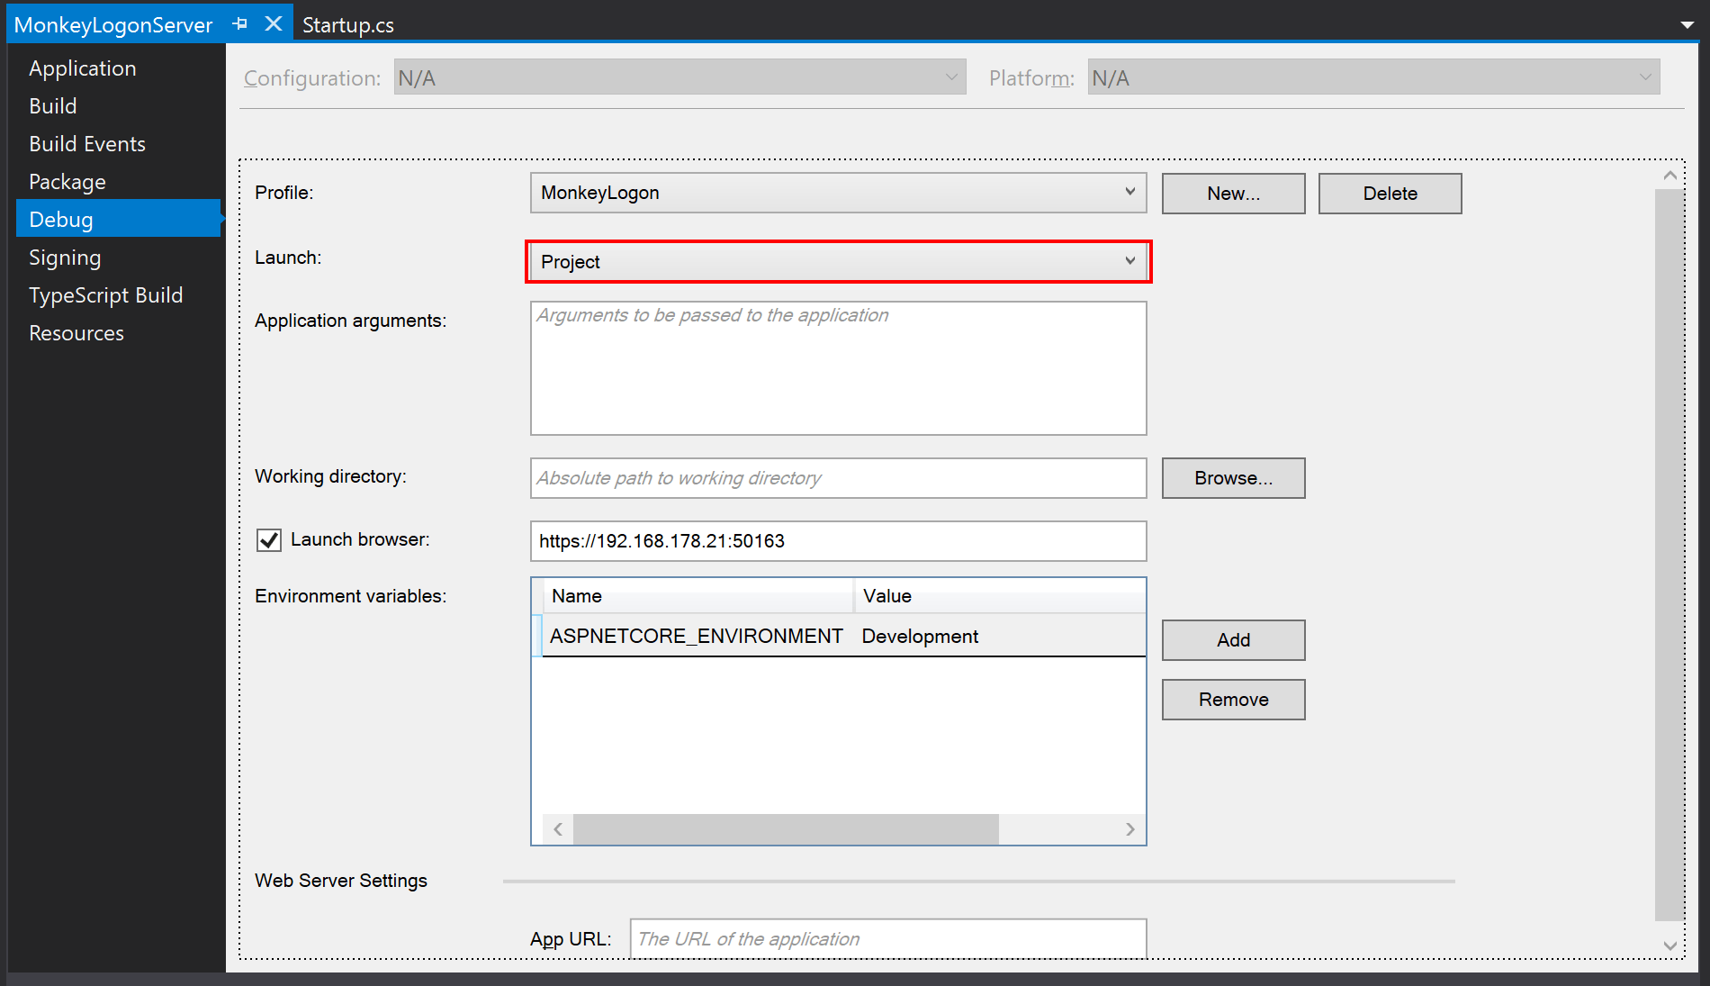Viewport: 1710px width, 986px height.
Task: Click the Delete profile button
Action: pos(1390,194)
